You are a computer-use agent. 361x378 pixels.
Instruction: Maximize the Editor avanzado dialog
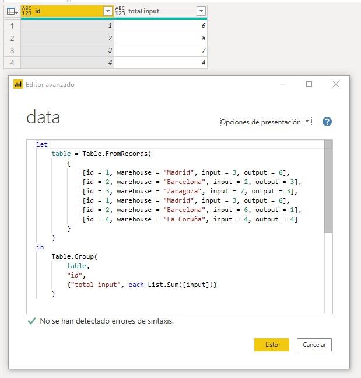pyautogui.click(x=309, y=84)
